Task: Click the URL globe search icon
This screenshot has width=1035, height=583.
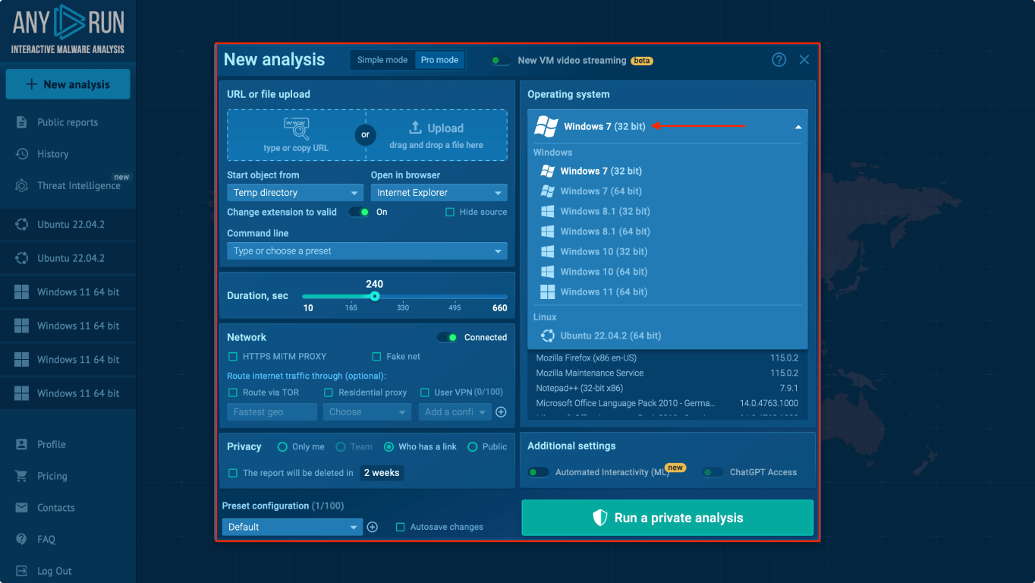Action: point(296,128)
